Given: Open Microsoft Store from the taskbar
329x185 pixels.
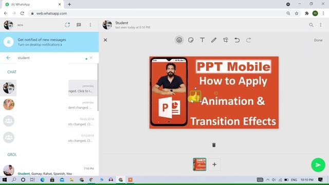Looking at the screenshot, I should pos(52,180).
